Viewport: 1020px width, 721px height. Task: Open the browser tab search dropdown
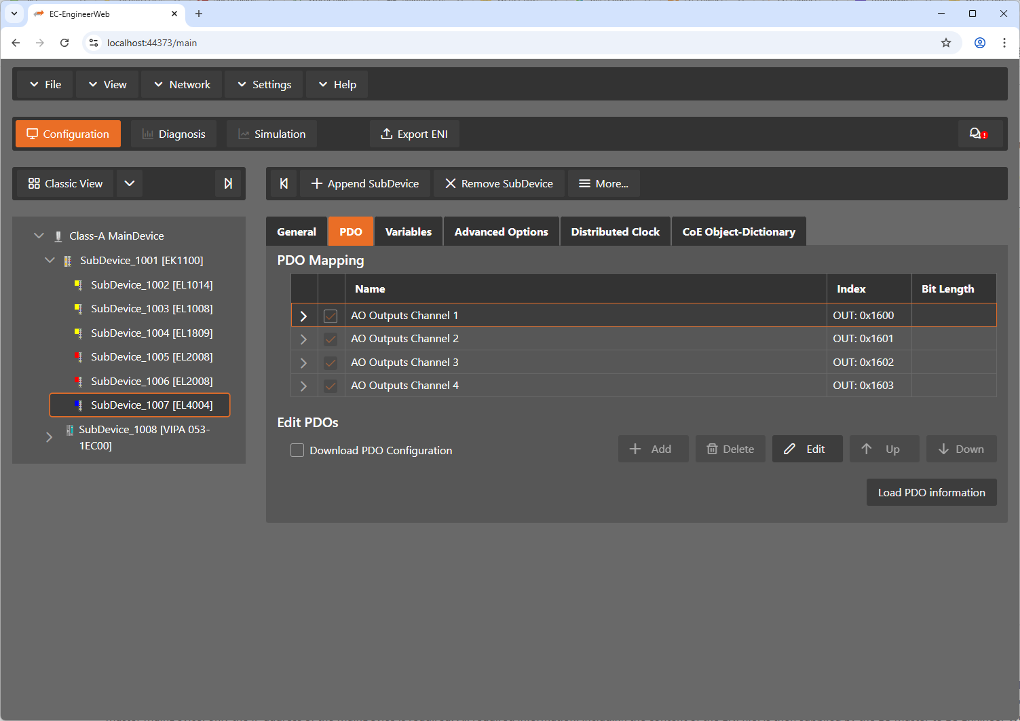[x=14, y=14]
